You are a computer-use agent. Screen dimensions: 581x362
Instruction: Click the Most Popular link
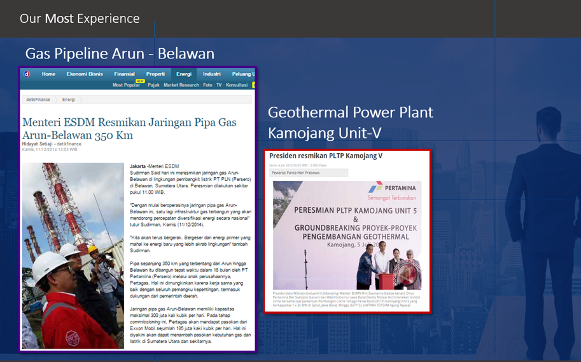click(126, 85)
